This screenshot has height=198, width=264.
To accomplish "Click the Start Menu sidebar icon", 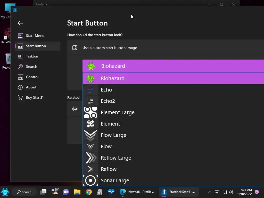I will coord(20,36).
